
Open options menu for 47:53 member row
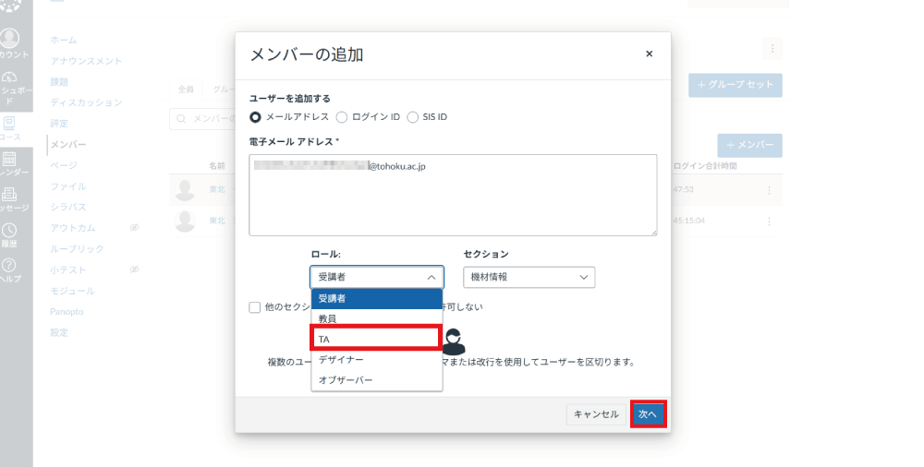point(769,190)
